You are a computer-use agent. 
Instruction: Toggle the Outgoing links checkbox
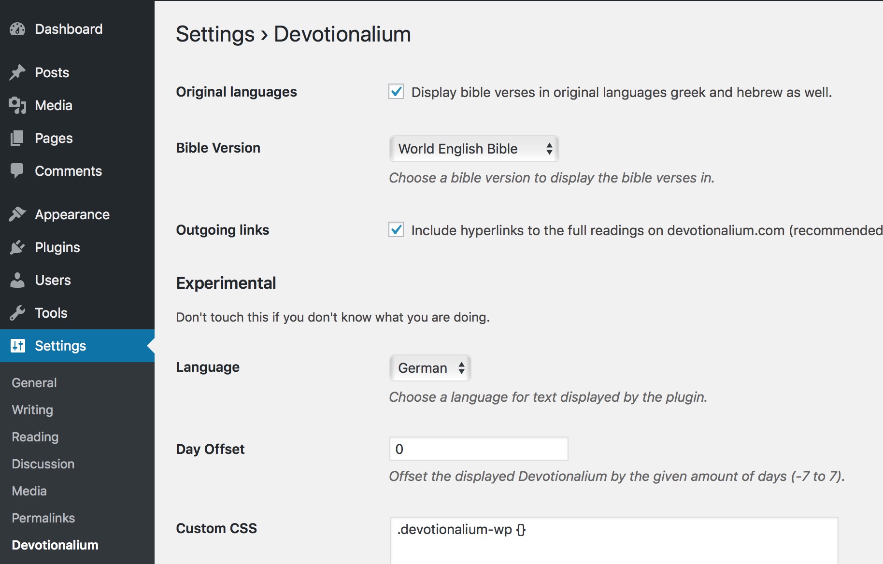[396, 229]
